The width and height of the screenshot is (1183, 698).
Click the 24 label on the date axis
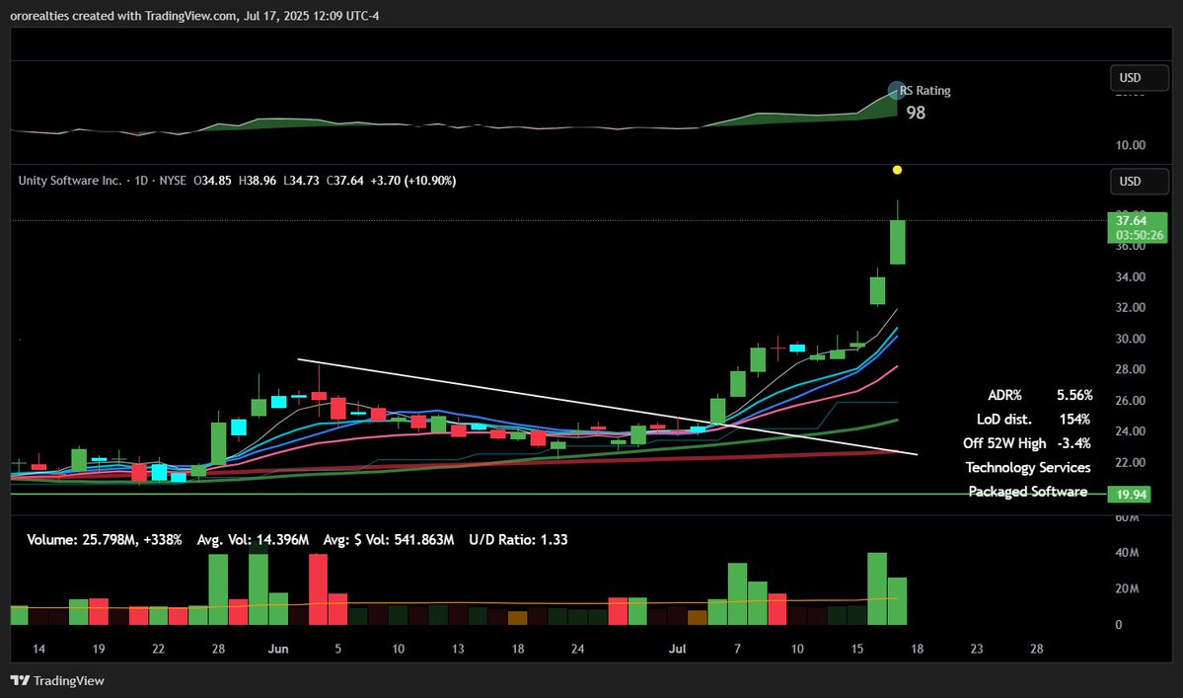click(577, 649)
